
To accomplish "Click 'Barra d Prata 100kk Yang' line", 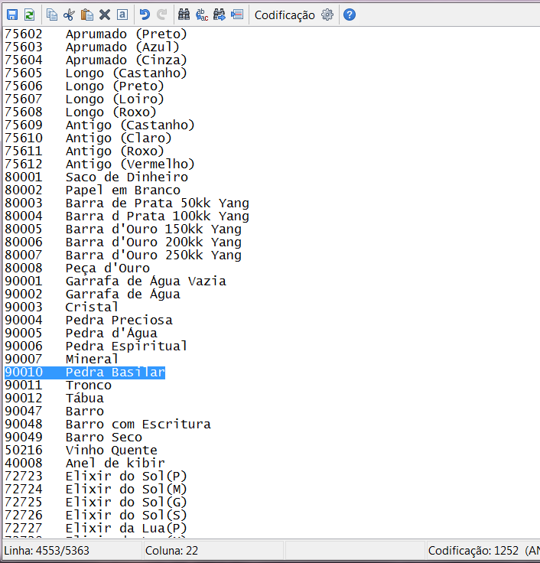I will coord(127,216).
